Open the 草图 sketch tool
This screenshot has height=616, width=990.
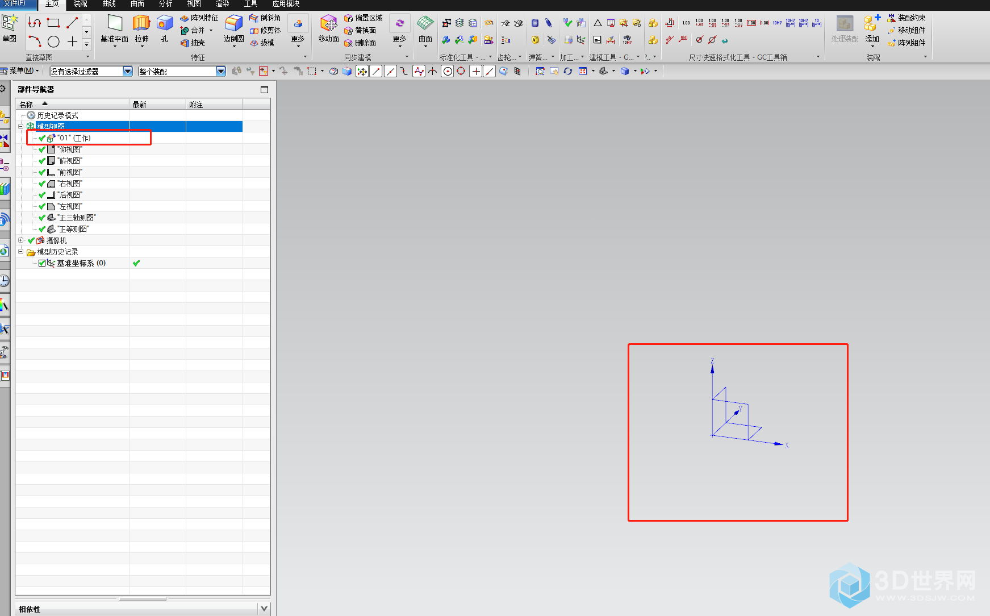[10, 28]
